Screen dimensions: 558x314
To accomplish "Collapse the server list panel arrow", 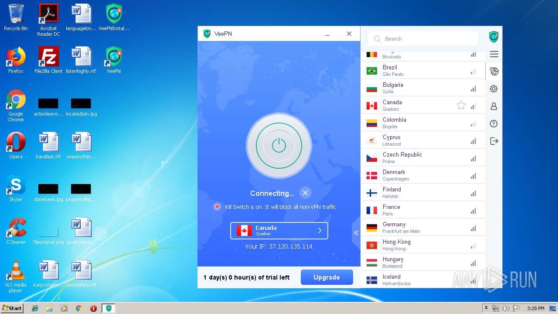I will pos(356,233).
